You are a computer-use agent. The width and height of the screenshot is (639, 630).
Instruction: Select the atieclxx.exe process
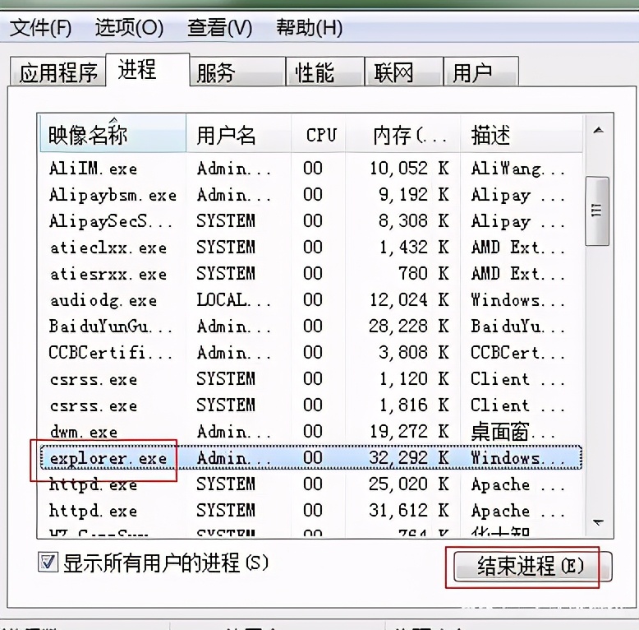coord(311,248)
